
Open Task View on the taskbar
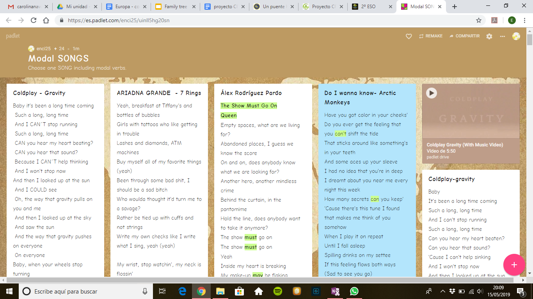[162, 291]
